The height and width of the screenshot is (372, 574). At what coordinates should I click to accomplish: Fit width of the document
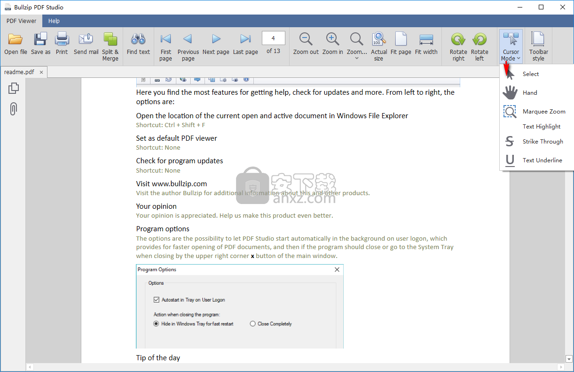click(426, 43)
